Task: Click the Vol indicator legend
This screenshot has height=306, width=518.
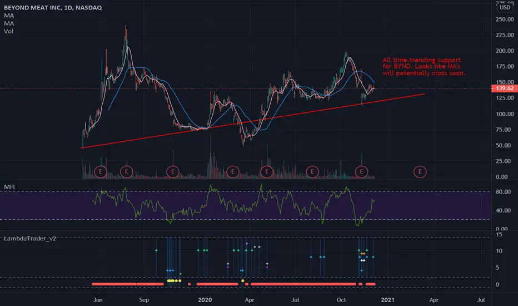Action: pyautogui.click(x=8, y=31)
